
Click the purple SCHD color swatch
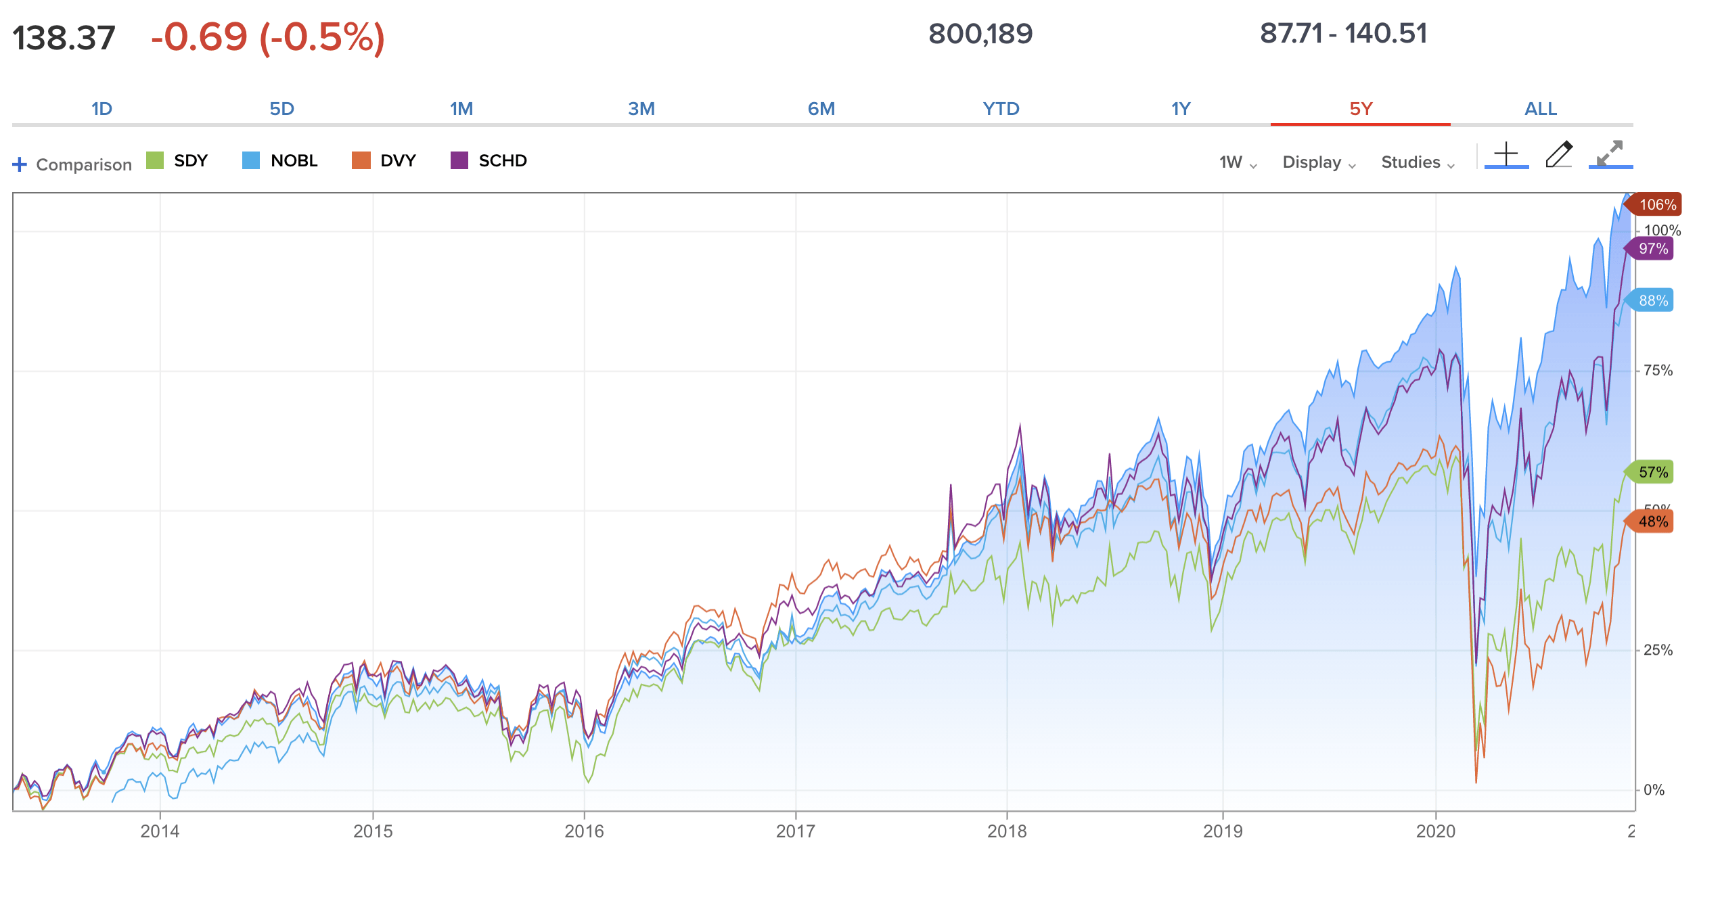459,160
